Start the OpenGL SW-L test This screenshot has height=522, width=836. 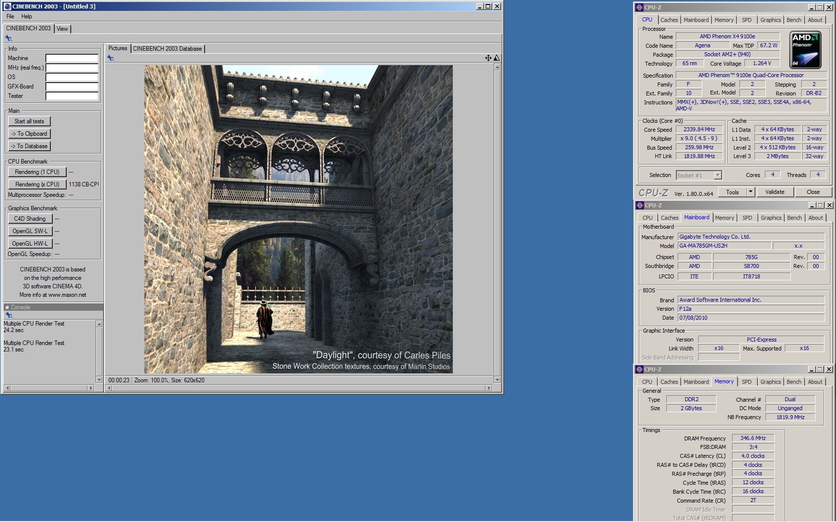point(30,231)
